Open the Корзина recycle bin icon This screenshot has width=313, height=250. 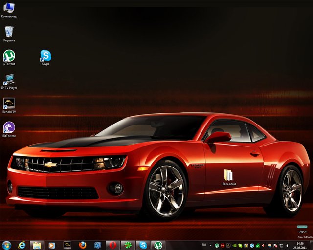pyautogui.click(x=9, y=34)
